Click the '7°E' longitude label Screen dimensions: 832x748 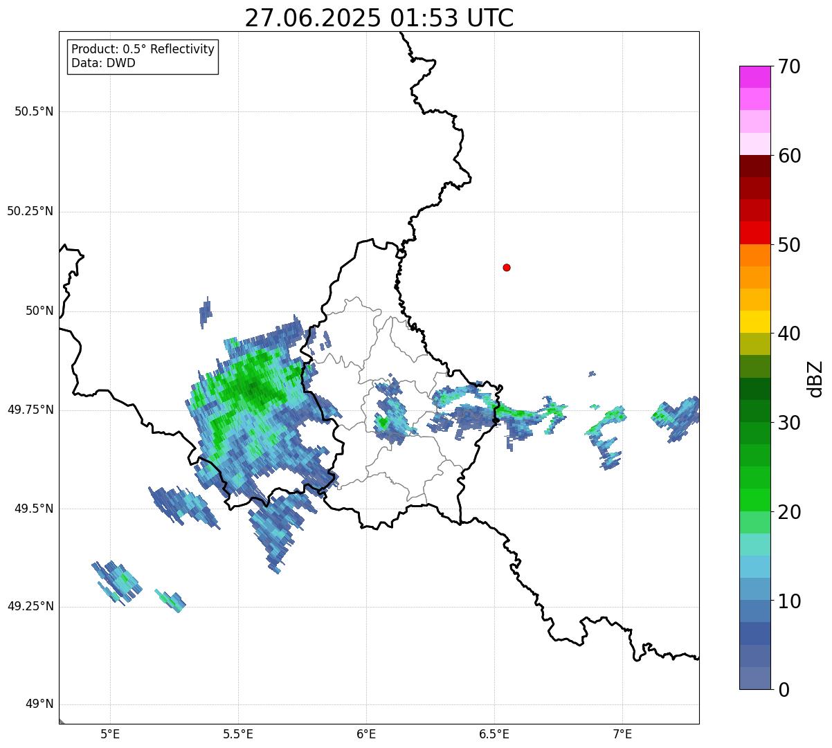(622, 733)
